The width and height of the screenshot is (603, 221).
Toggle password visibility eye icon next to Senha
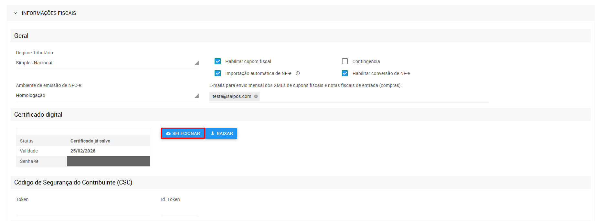click(36, 161)
